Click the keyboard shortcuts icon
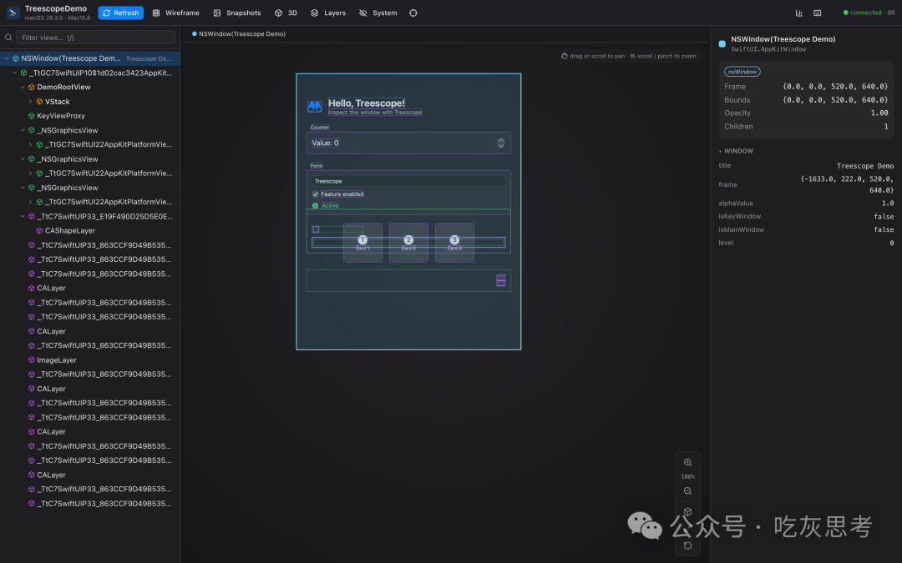Image resolution: width=902 pixels, height=563 pixels. pyautogui.click(x=818, y=13)
